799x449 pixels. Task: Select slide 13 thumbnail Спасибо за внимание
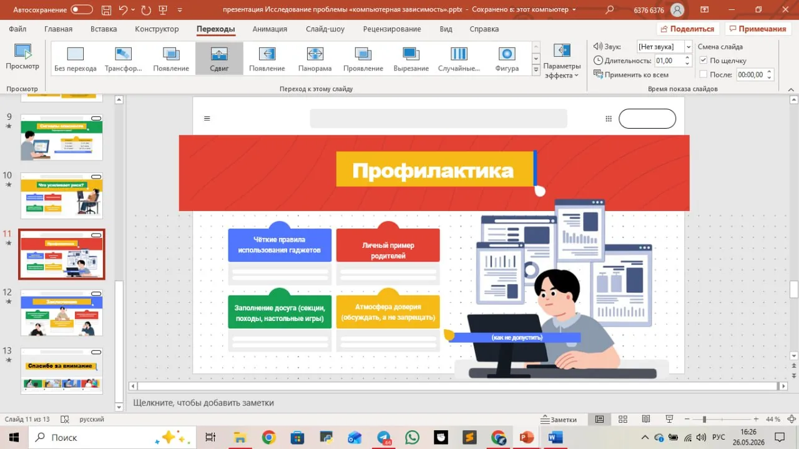point(61,371)
